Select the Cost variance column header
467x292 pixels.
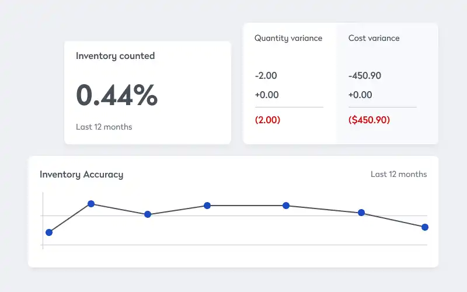pos(374,38)
